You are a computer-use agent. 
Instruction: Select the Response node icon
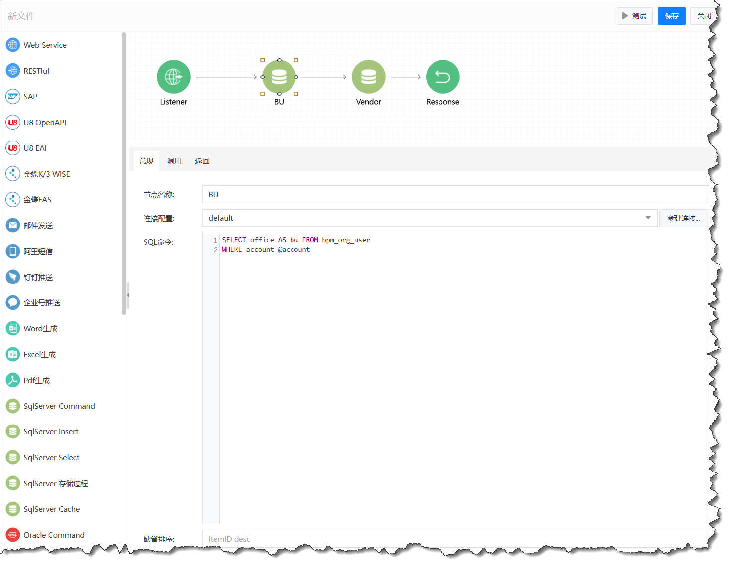(x=442, y=77)
